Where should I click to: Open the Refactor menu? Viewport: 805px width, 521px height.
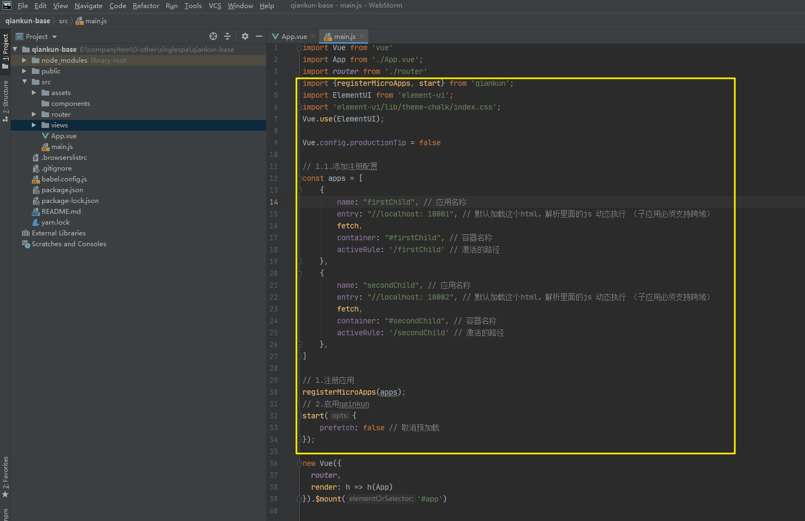click(x=146, y=5)
